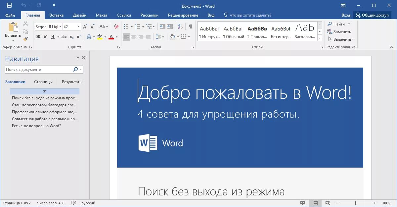Toggle underline formatting

coord(53,36)
